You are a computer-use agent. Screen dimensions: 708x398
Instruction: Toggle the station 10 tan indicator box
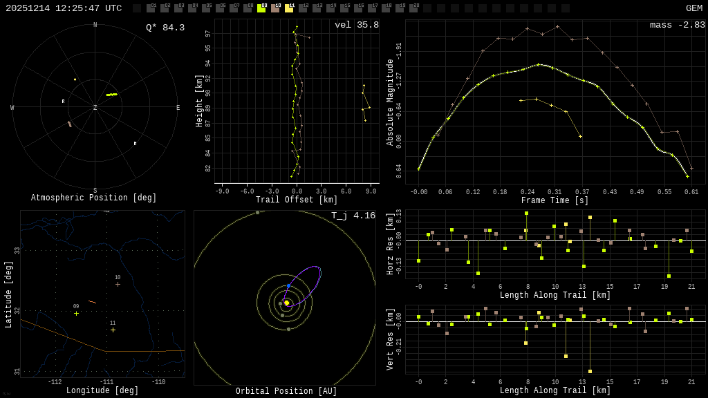tap(275, 8)
